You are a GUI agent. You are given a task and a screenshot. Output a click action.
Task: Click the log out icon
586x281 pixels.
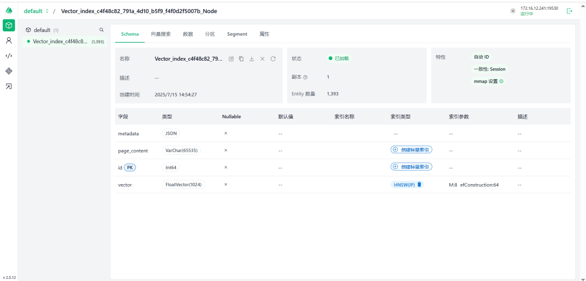(x=569, y=11)
